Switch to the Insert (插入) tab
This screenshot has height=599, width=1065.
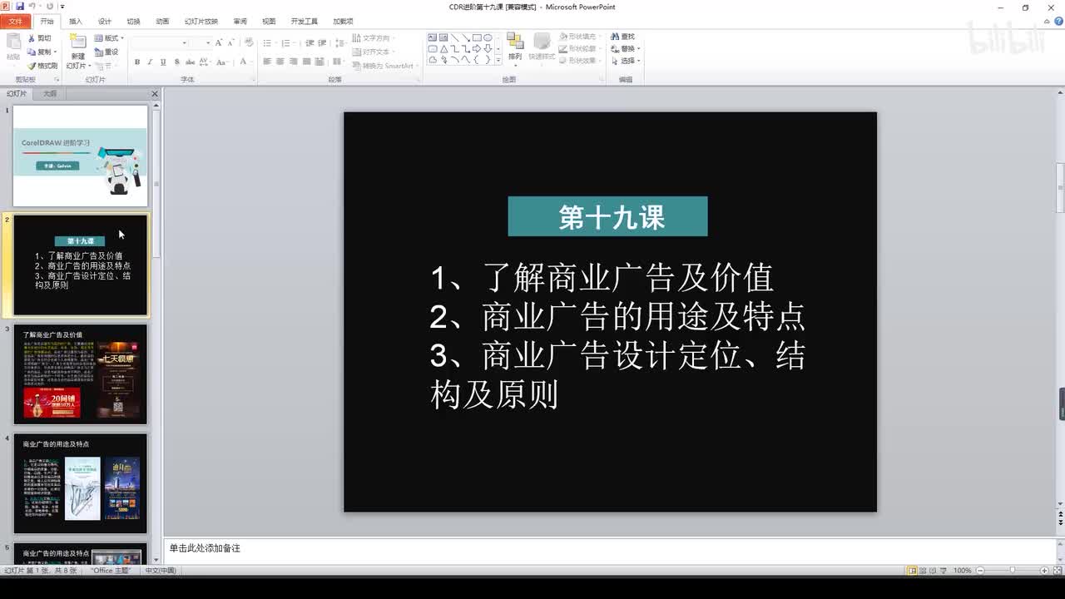76,22
